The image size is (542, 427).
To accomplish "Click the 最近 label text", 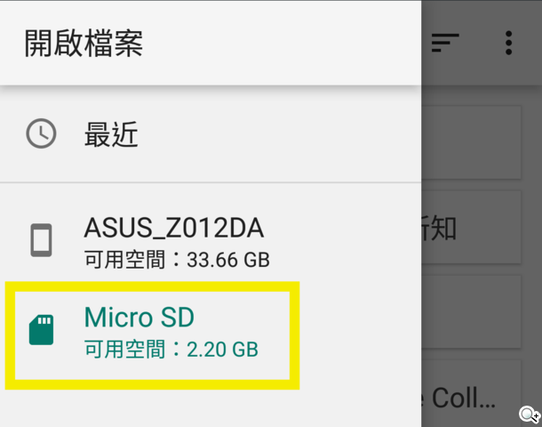I will 111,134.
